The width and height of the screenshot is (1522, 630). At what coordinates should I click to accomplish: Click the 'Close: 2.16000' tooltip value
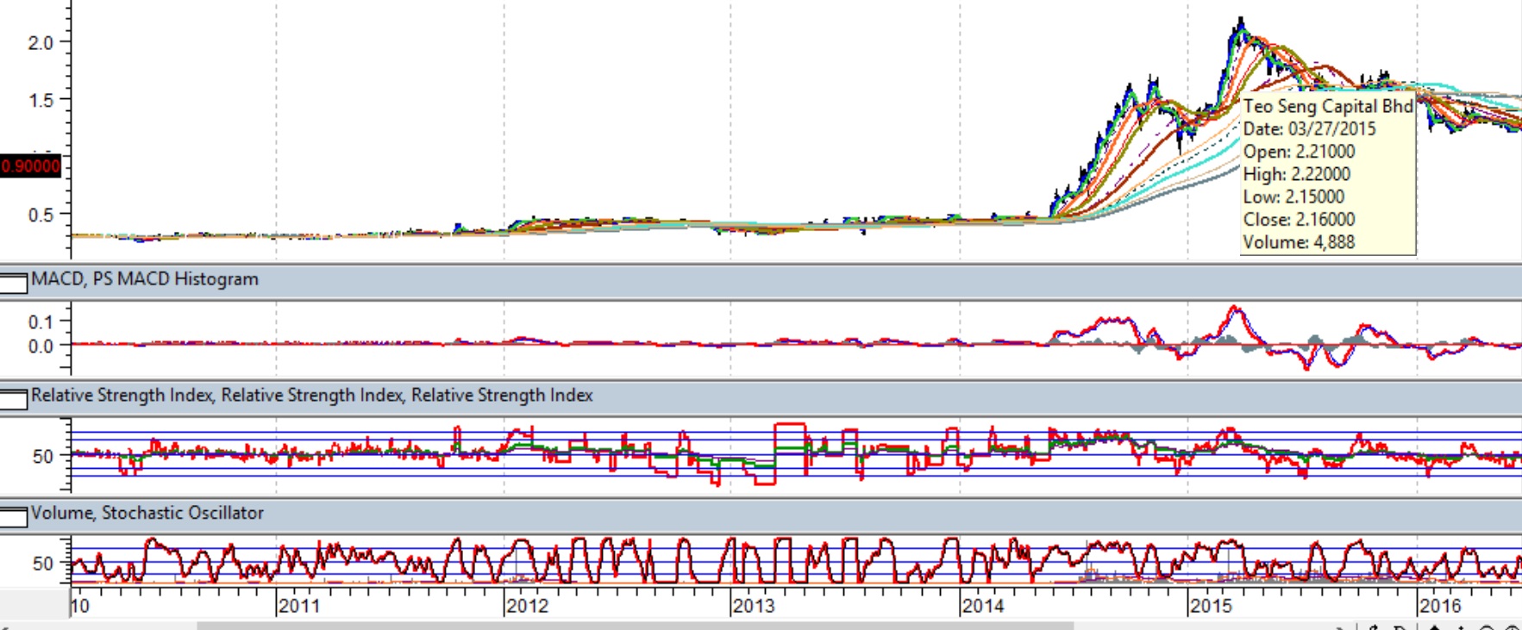[x=1299, y=219]
